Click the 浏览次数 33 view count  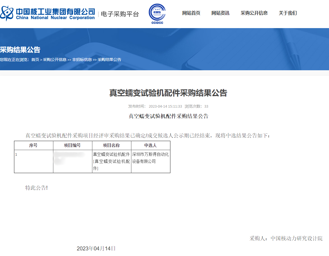click(197, 107)
